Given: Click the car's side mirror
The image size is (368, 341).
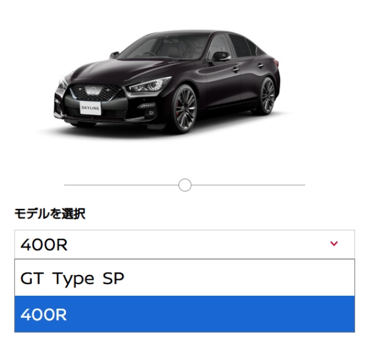Looking at the screenshot, I should [x=221, y=56].
